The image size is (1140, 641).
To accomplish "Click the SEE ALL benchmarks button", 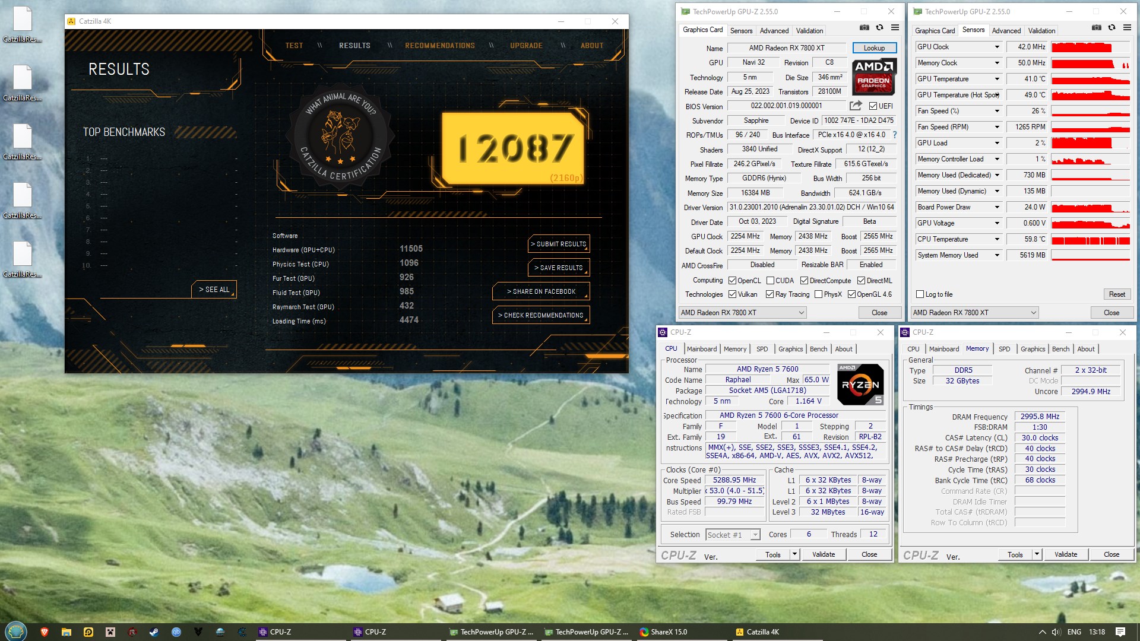I will (214, 290).
